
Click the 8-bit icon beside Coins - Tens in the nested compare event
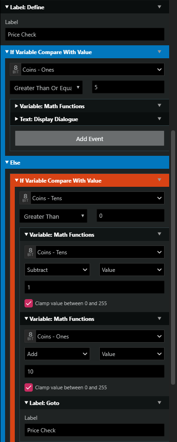(x=25, y=198)
